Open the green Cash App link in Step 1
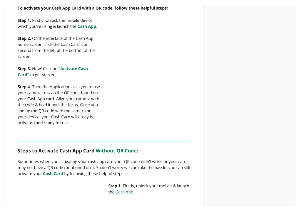Image resolution: width=301 pixels, height=212 pixels. point(87,26)
